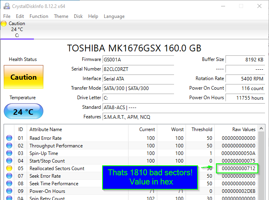
Task: Click the Attribute Name column header
Action: click(x=78, y=129)
